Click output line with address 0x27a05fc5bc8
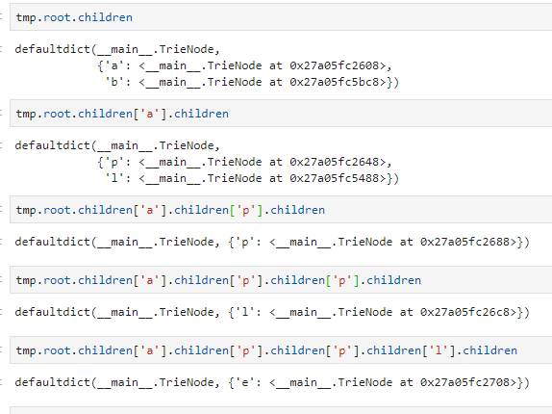The image size is (552, 414). click(252, 82)
